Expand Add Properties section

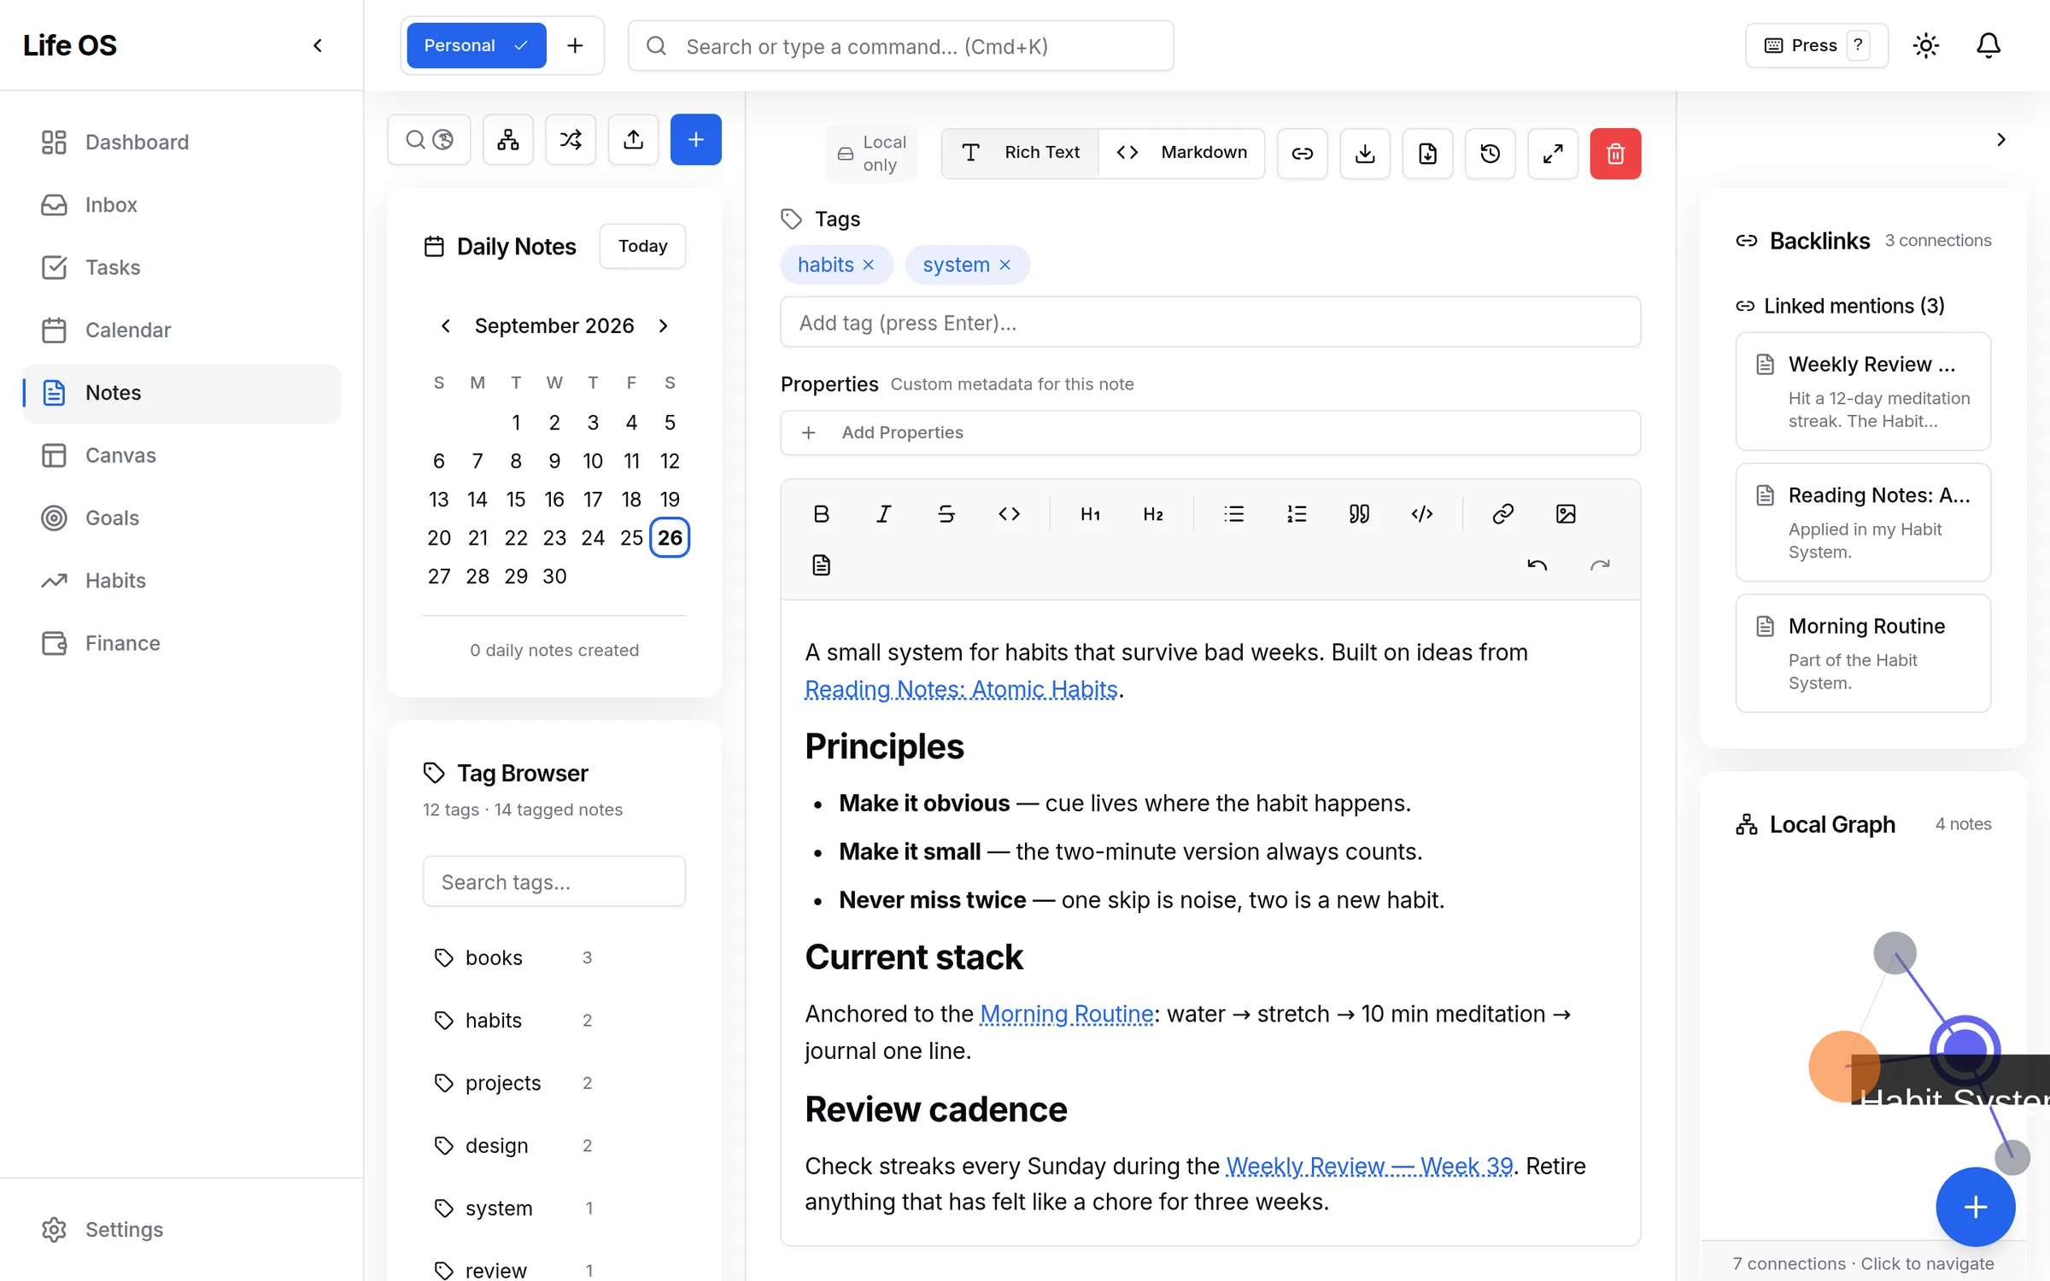[1209, 432]
